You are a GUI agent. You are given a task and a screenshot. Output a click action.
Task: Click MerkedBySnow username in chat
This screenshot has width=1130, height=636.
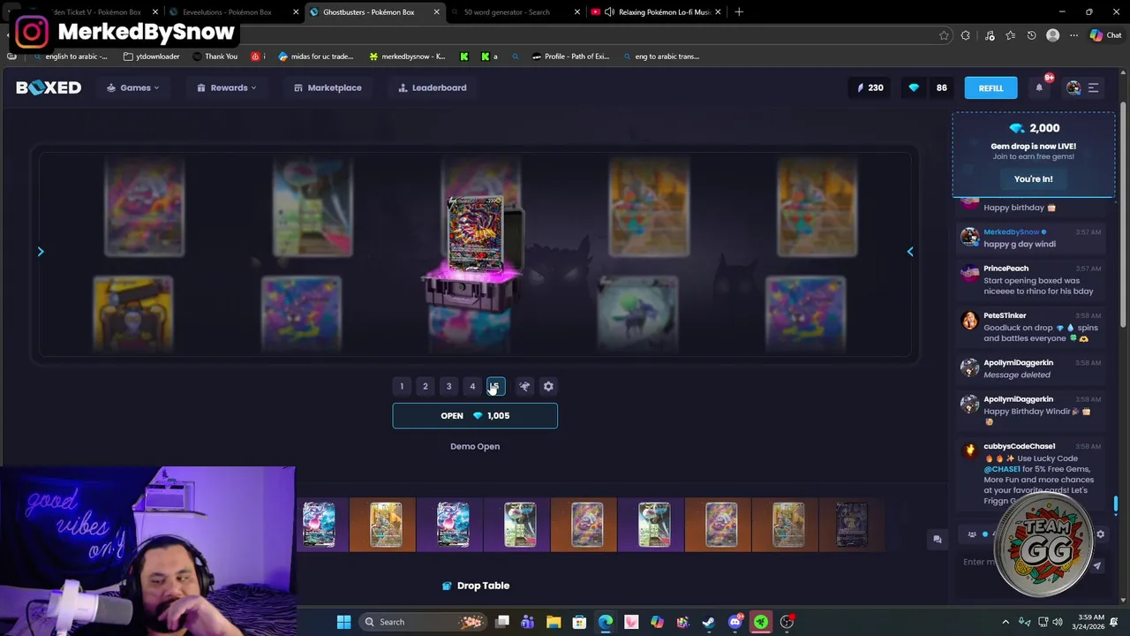point(1012,231)
